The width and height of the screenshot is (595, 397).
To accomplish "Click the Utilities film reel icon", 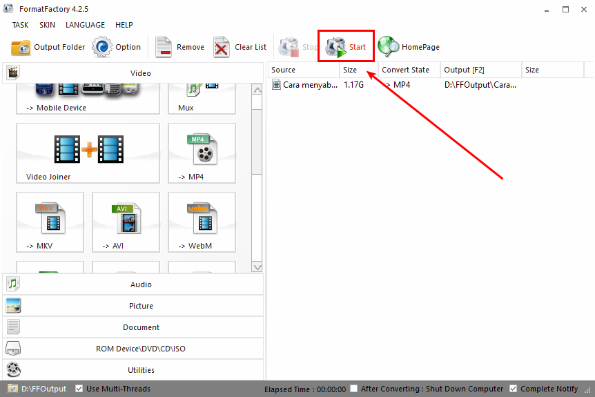I will click(x=14, y=369).
